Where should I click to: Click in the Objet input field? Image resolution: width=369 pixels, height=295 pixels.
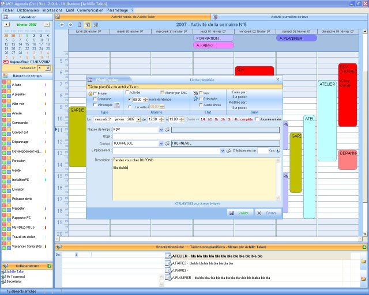196,137
